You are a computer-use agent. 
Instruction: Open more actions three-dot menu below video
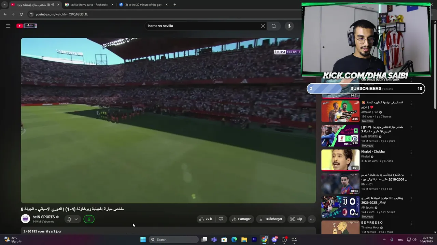point(312,219)
